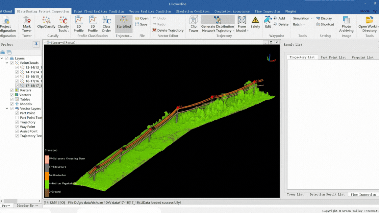
Task: Switch to the Part Point List tab
Action: [x=333, y=57]
